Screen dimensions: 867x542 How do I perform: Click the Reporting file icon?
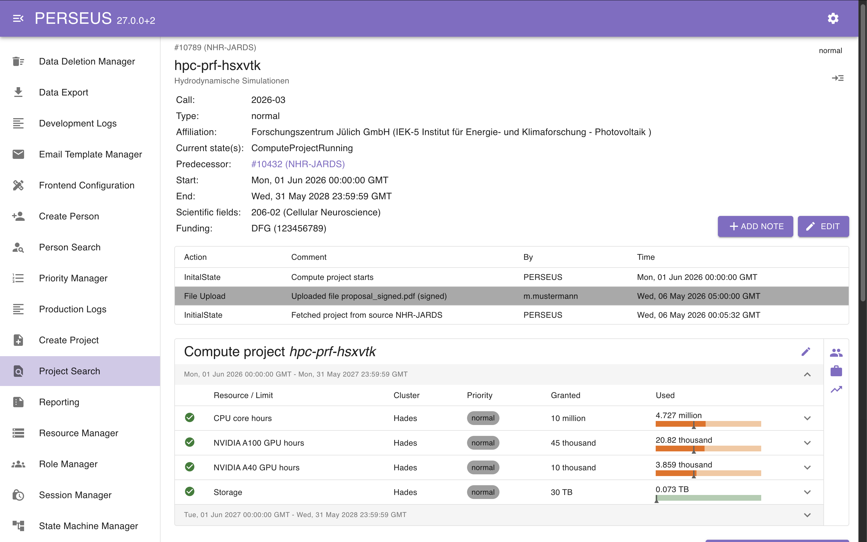pos(18,402)
